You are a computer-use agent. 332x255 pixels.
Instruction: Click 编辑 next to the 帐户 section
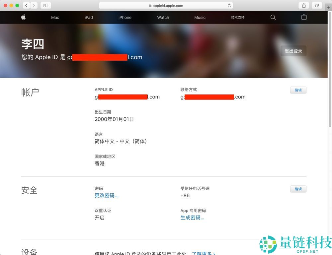298,90
